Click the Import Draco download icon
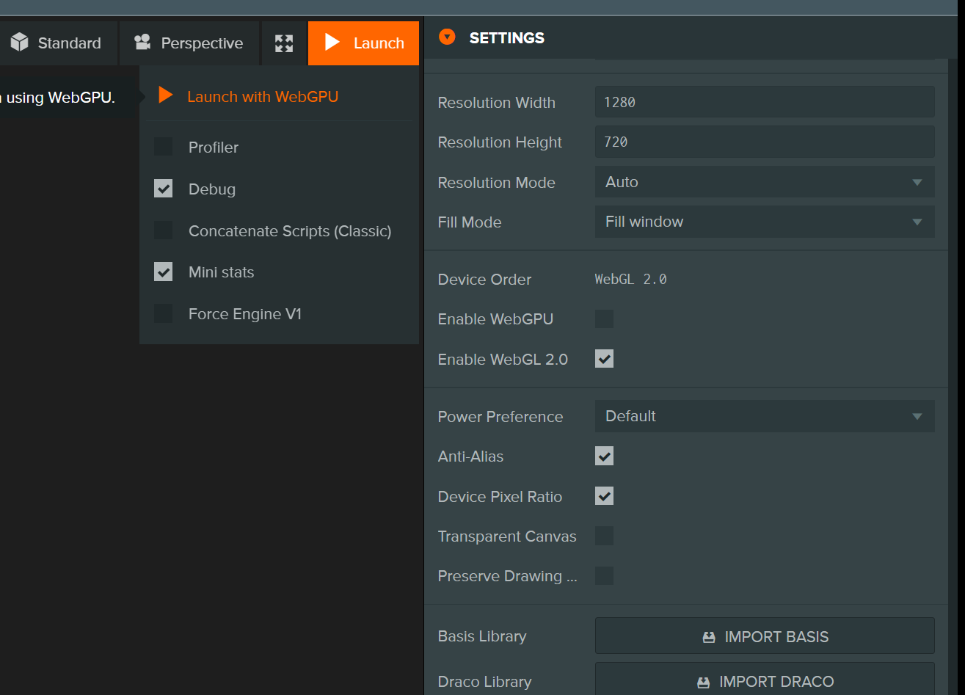Screen dimensions: 965x695 [x=704, y=683]
